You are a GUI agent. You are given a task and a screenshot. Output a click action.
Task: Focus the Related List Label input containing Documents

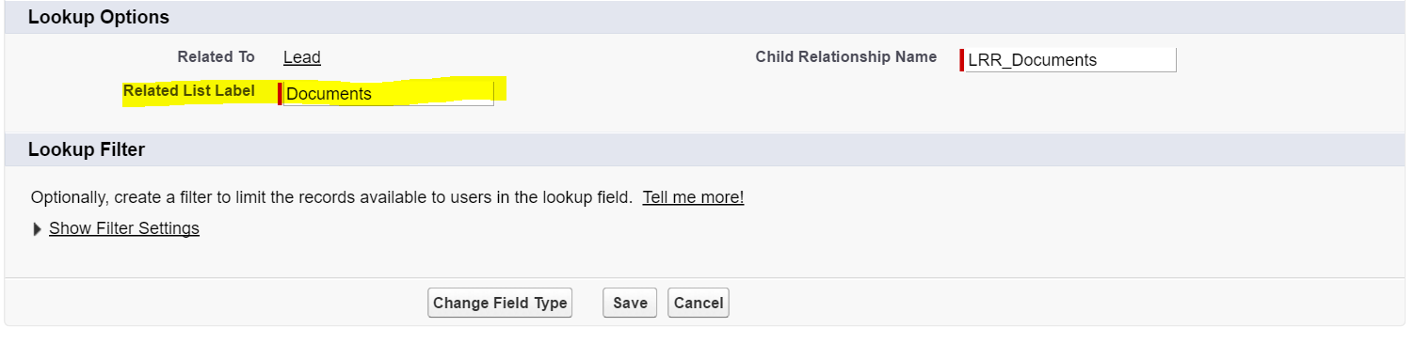click(x=388, y=94)
